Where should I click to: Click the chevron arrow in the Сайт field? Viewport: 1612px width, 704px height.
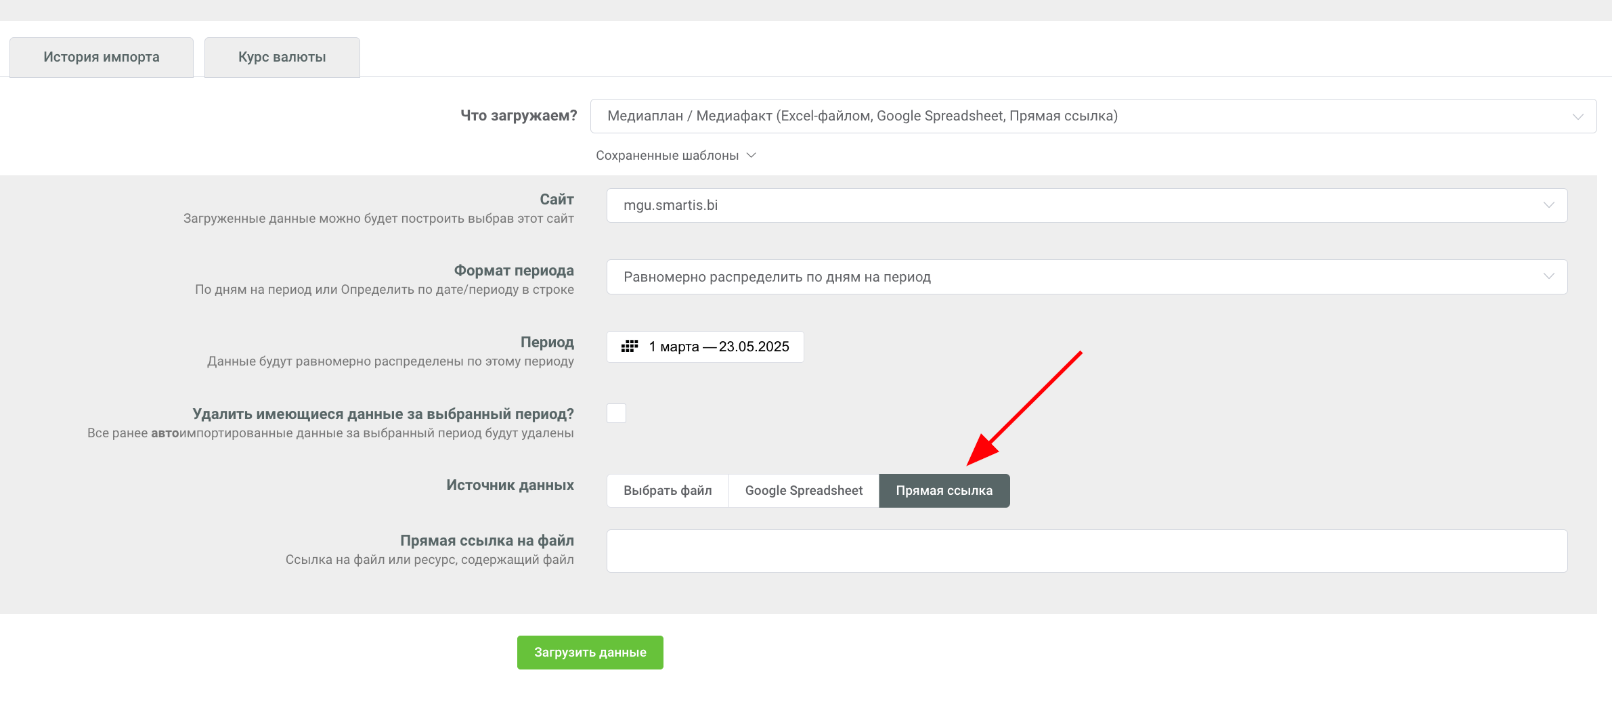point(1548,205)
